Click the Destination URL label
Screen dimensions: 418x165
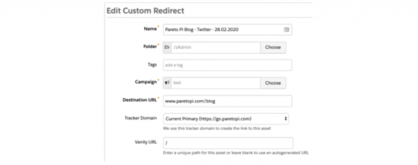140,100
